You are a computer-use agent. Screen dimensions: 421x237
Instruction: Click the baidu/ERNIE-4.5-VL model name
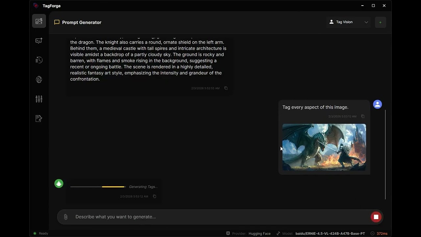click(330, 234)
